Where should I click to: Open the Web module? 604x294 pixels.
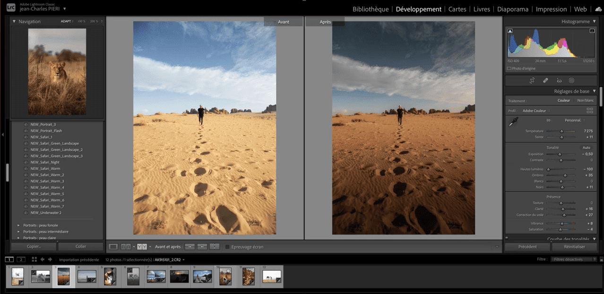[x=580, y=9]
